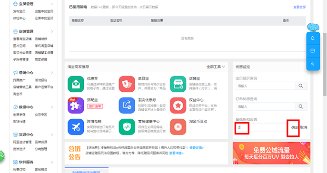This screenshot has width=327, height=173.
Task: Click the 取消 cancel button
Action: point(304,127)
